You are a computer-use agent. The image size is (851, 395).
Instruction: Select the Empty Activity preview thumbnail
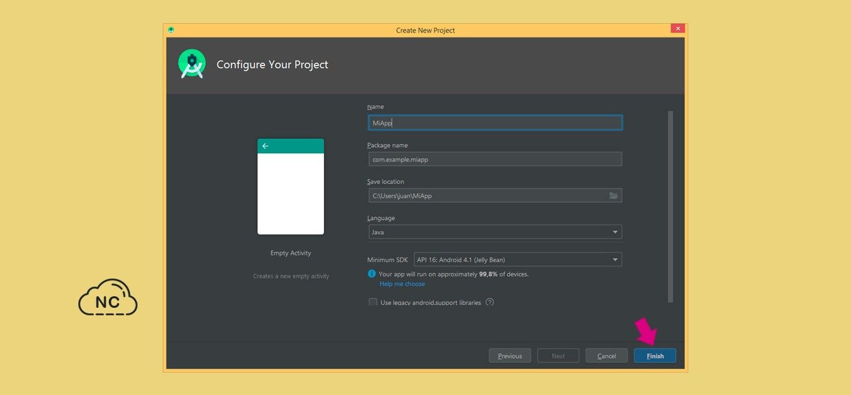(x=291, y=187)
